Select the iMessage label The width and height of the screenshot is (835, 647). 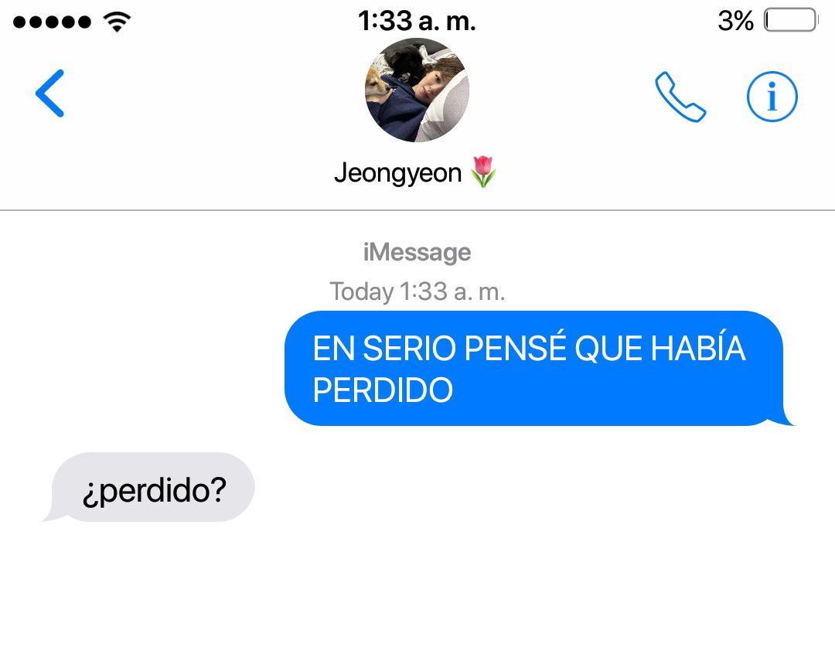click(417, 252)
